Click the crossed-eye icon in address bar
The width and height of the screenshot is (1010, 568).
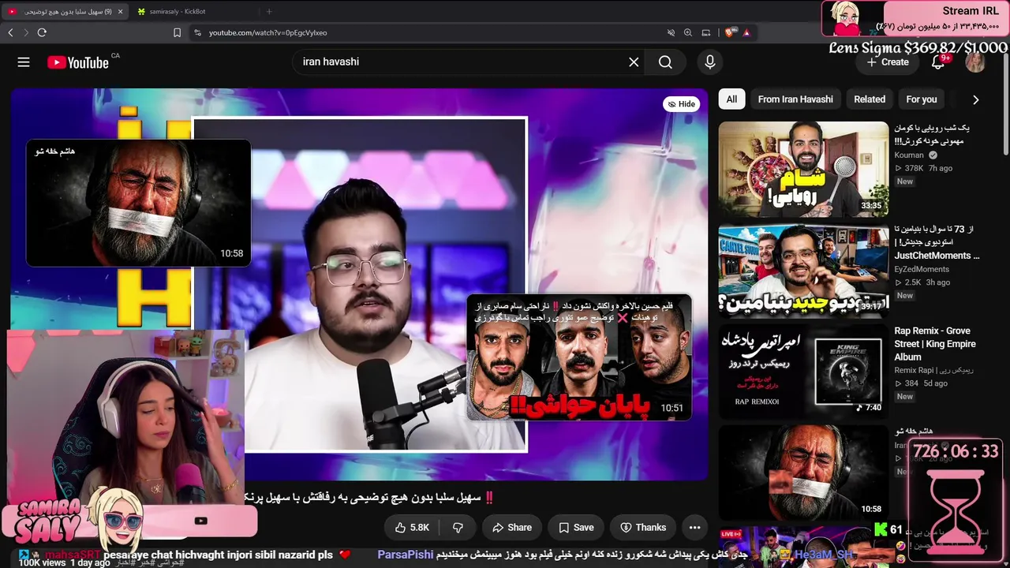671,32
